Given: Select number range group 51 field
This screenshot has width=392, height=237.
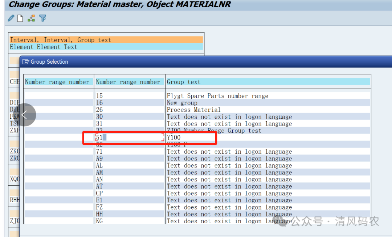Looking at the screenshot, I should [129, 137].
